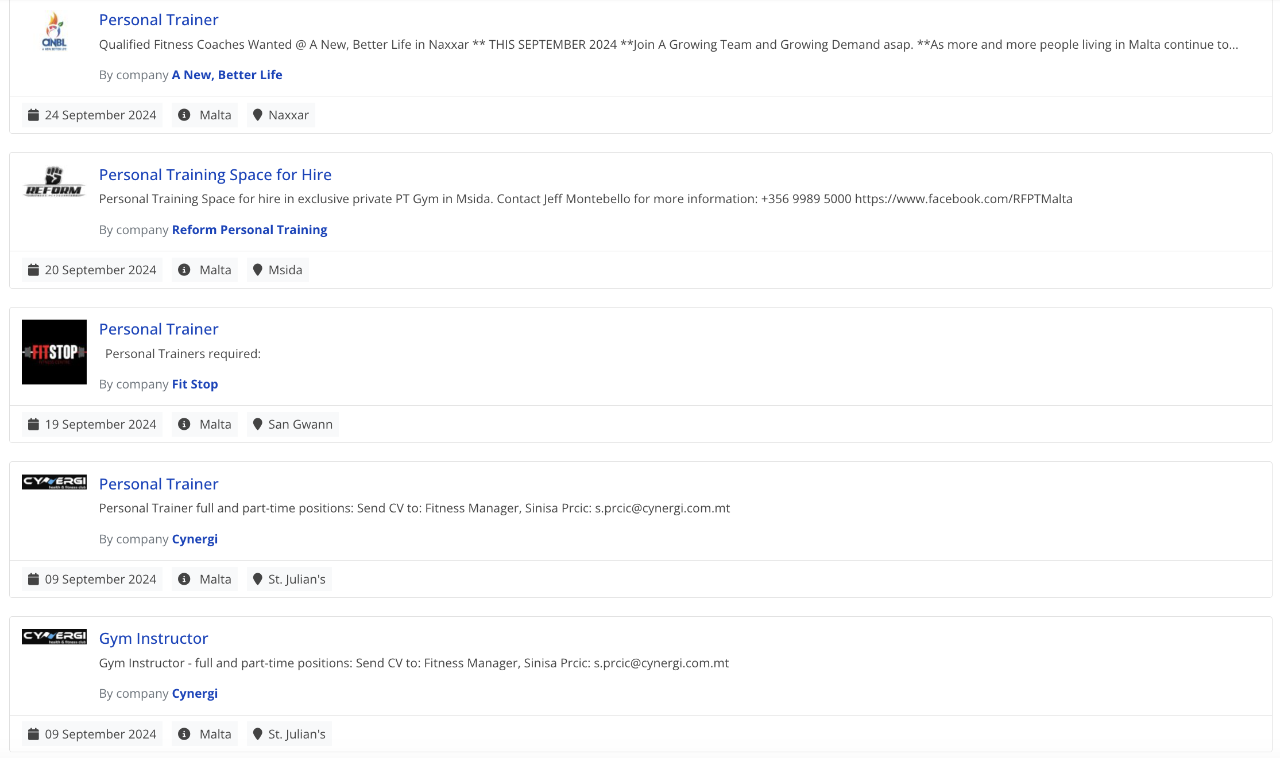The image size is (1280, 758).
Task: Open Personal Trainer listing by Fit Stop
Action: pos(158,329)
